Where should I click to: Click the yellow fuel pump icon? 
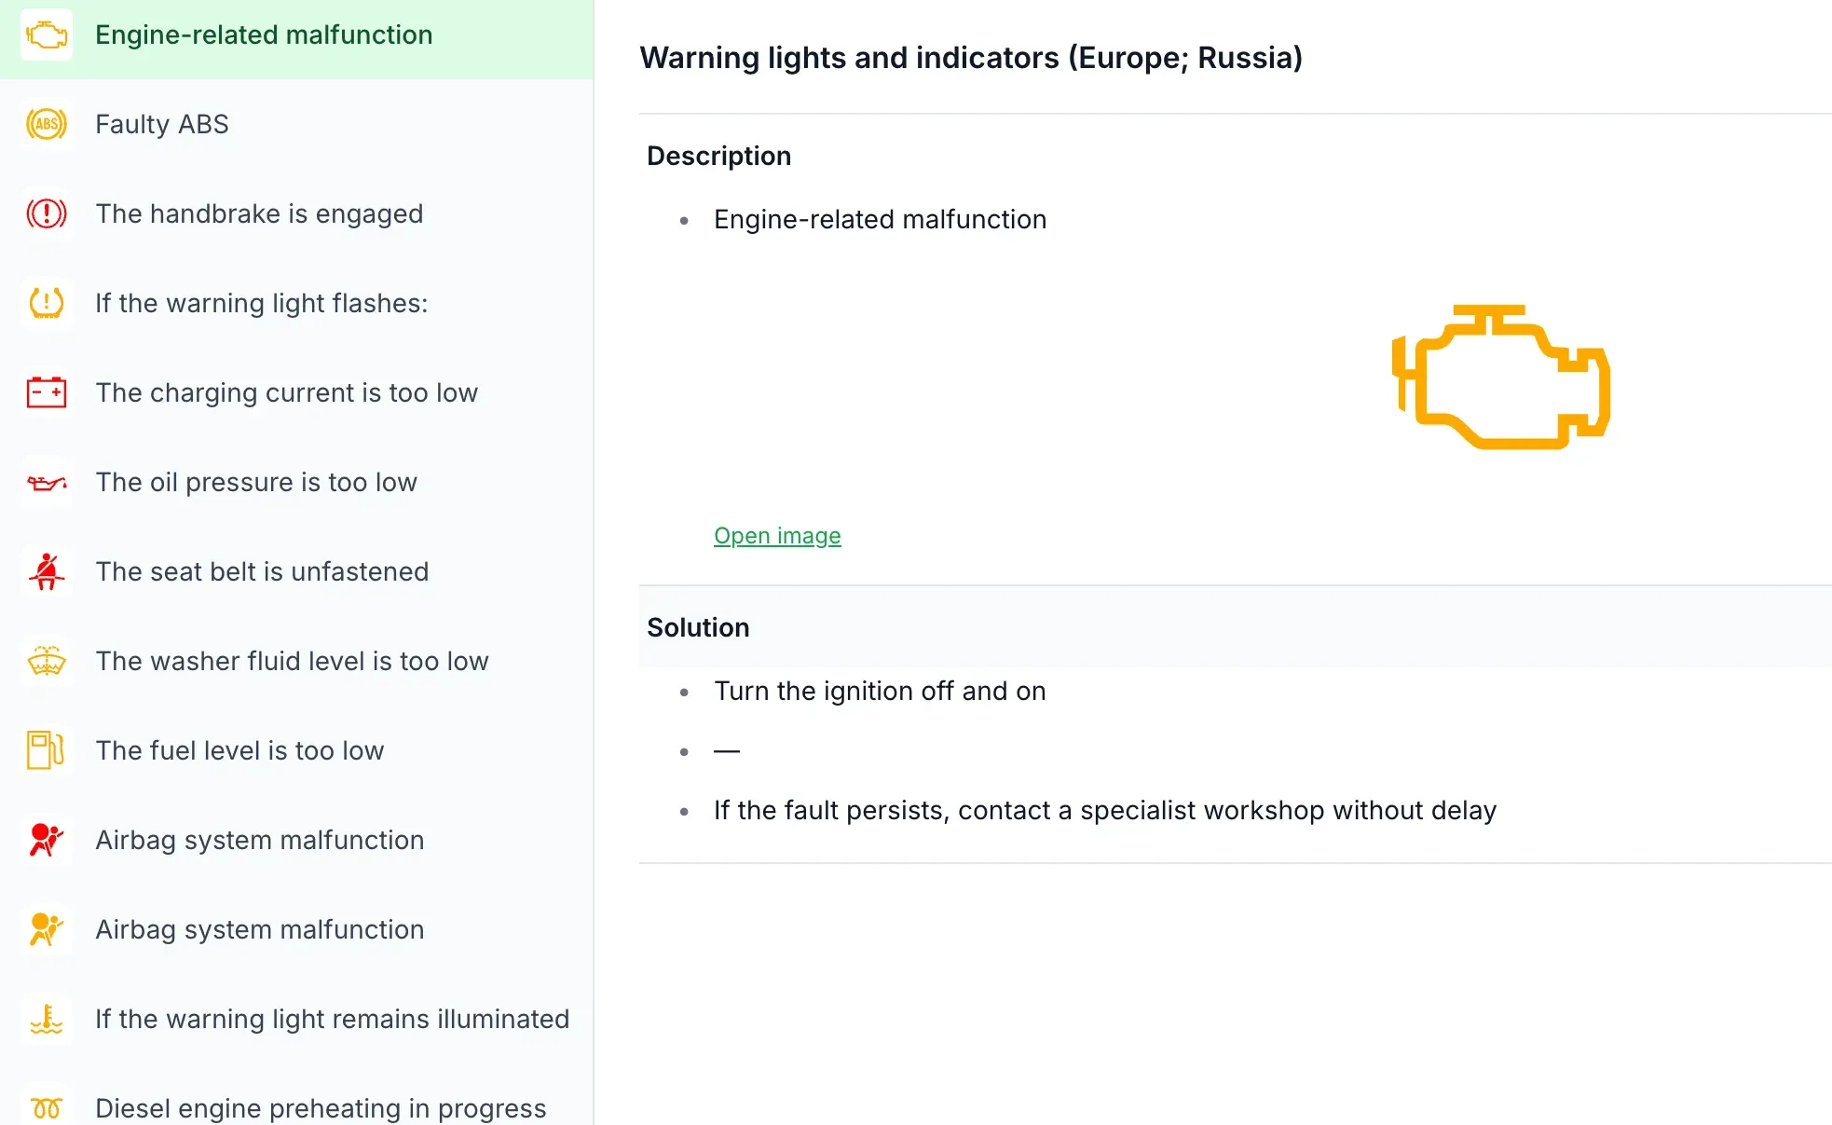(47, 750)
